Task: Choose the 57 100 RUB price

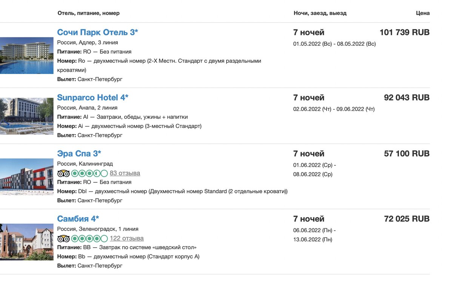Action: point(407,154)
